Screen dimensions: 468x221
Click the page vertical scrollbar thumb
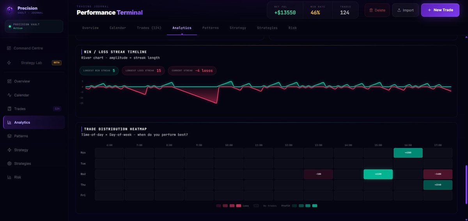[x=466, y=184]
